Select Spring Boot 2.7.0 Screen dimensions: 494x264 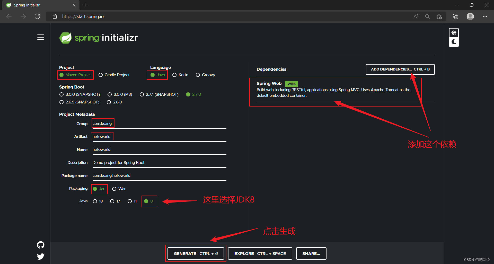pos(193,94)
